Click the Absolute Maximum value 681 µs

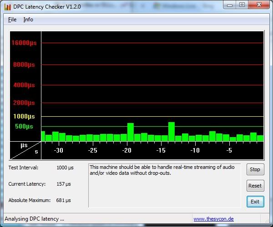(63, 200)
